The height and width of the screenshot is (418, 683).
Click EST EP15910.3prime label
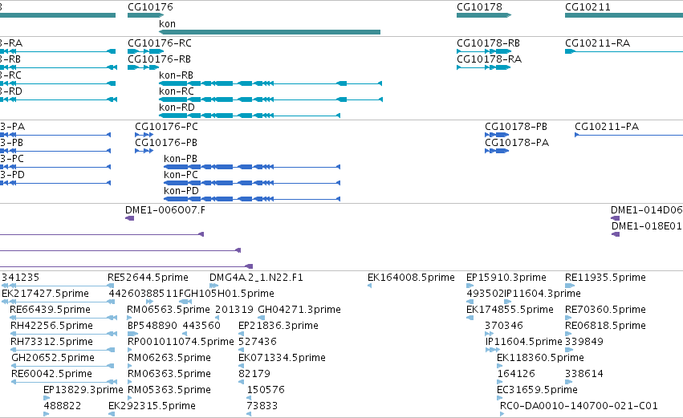tap(506, 278)
